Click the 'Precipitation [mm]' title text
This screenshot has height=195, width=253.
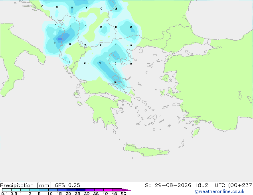pos(26,185)
